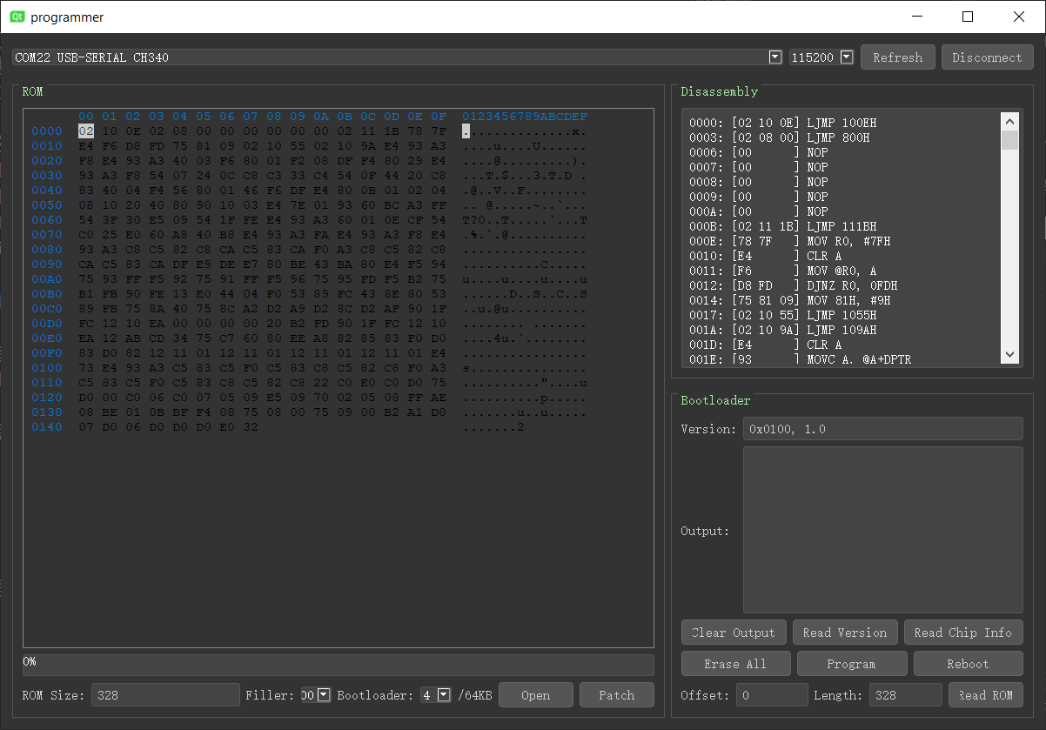The height and width of the screenshot is (730, 1046).
Task: Select the highlighted 02 byte at address 0000
Action: coord(85,131)
